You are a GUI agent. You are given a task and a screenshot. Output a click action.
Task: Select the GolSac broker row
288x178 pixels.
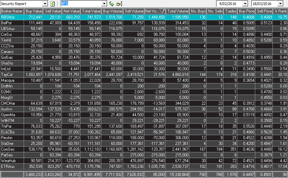point(144,57)
